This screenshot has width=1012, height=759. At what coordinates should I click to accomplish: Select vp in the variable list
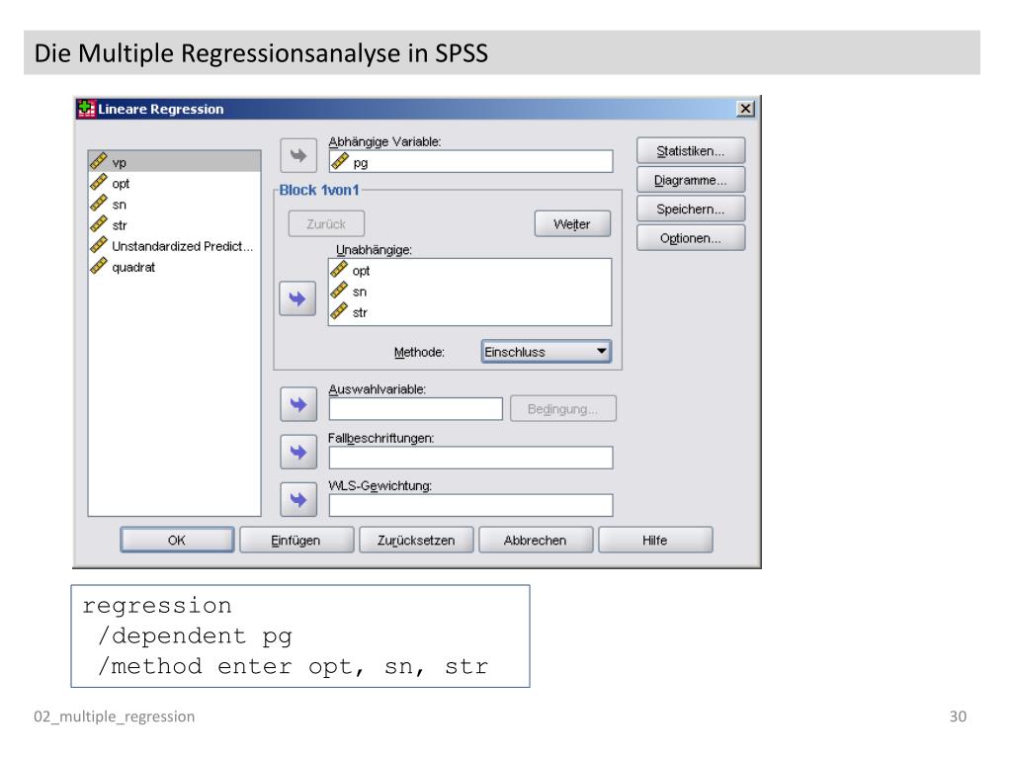point(174,162)
